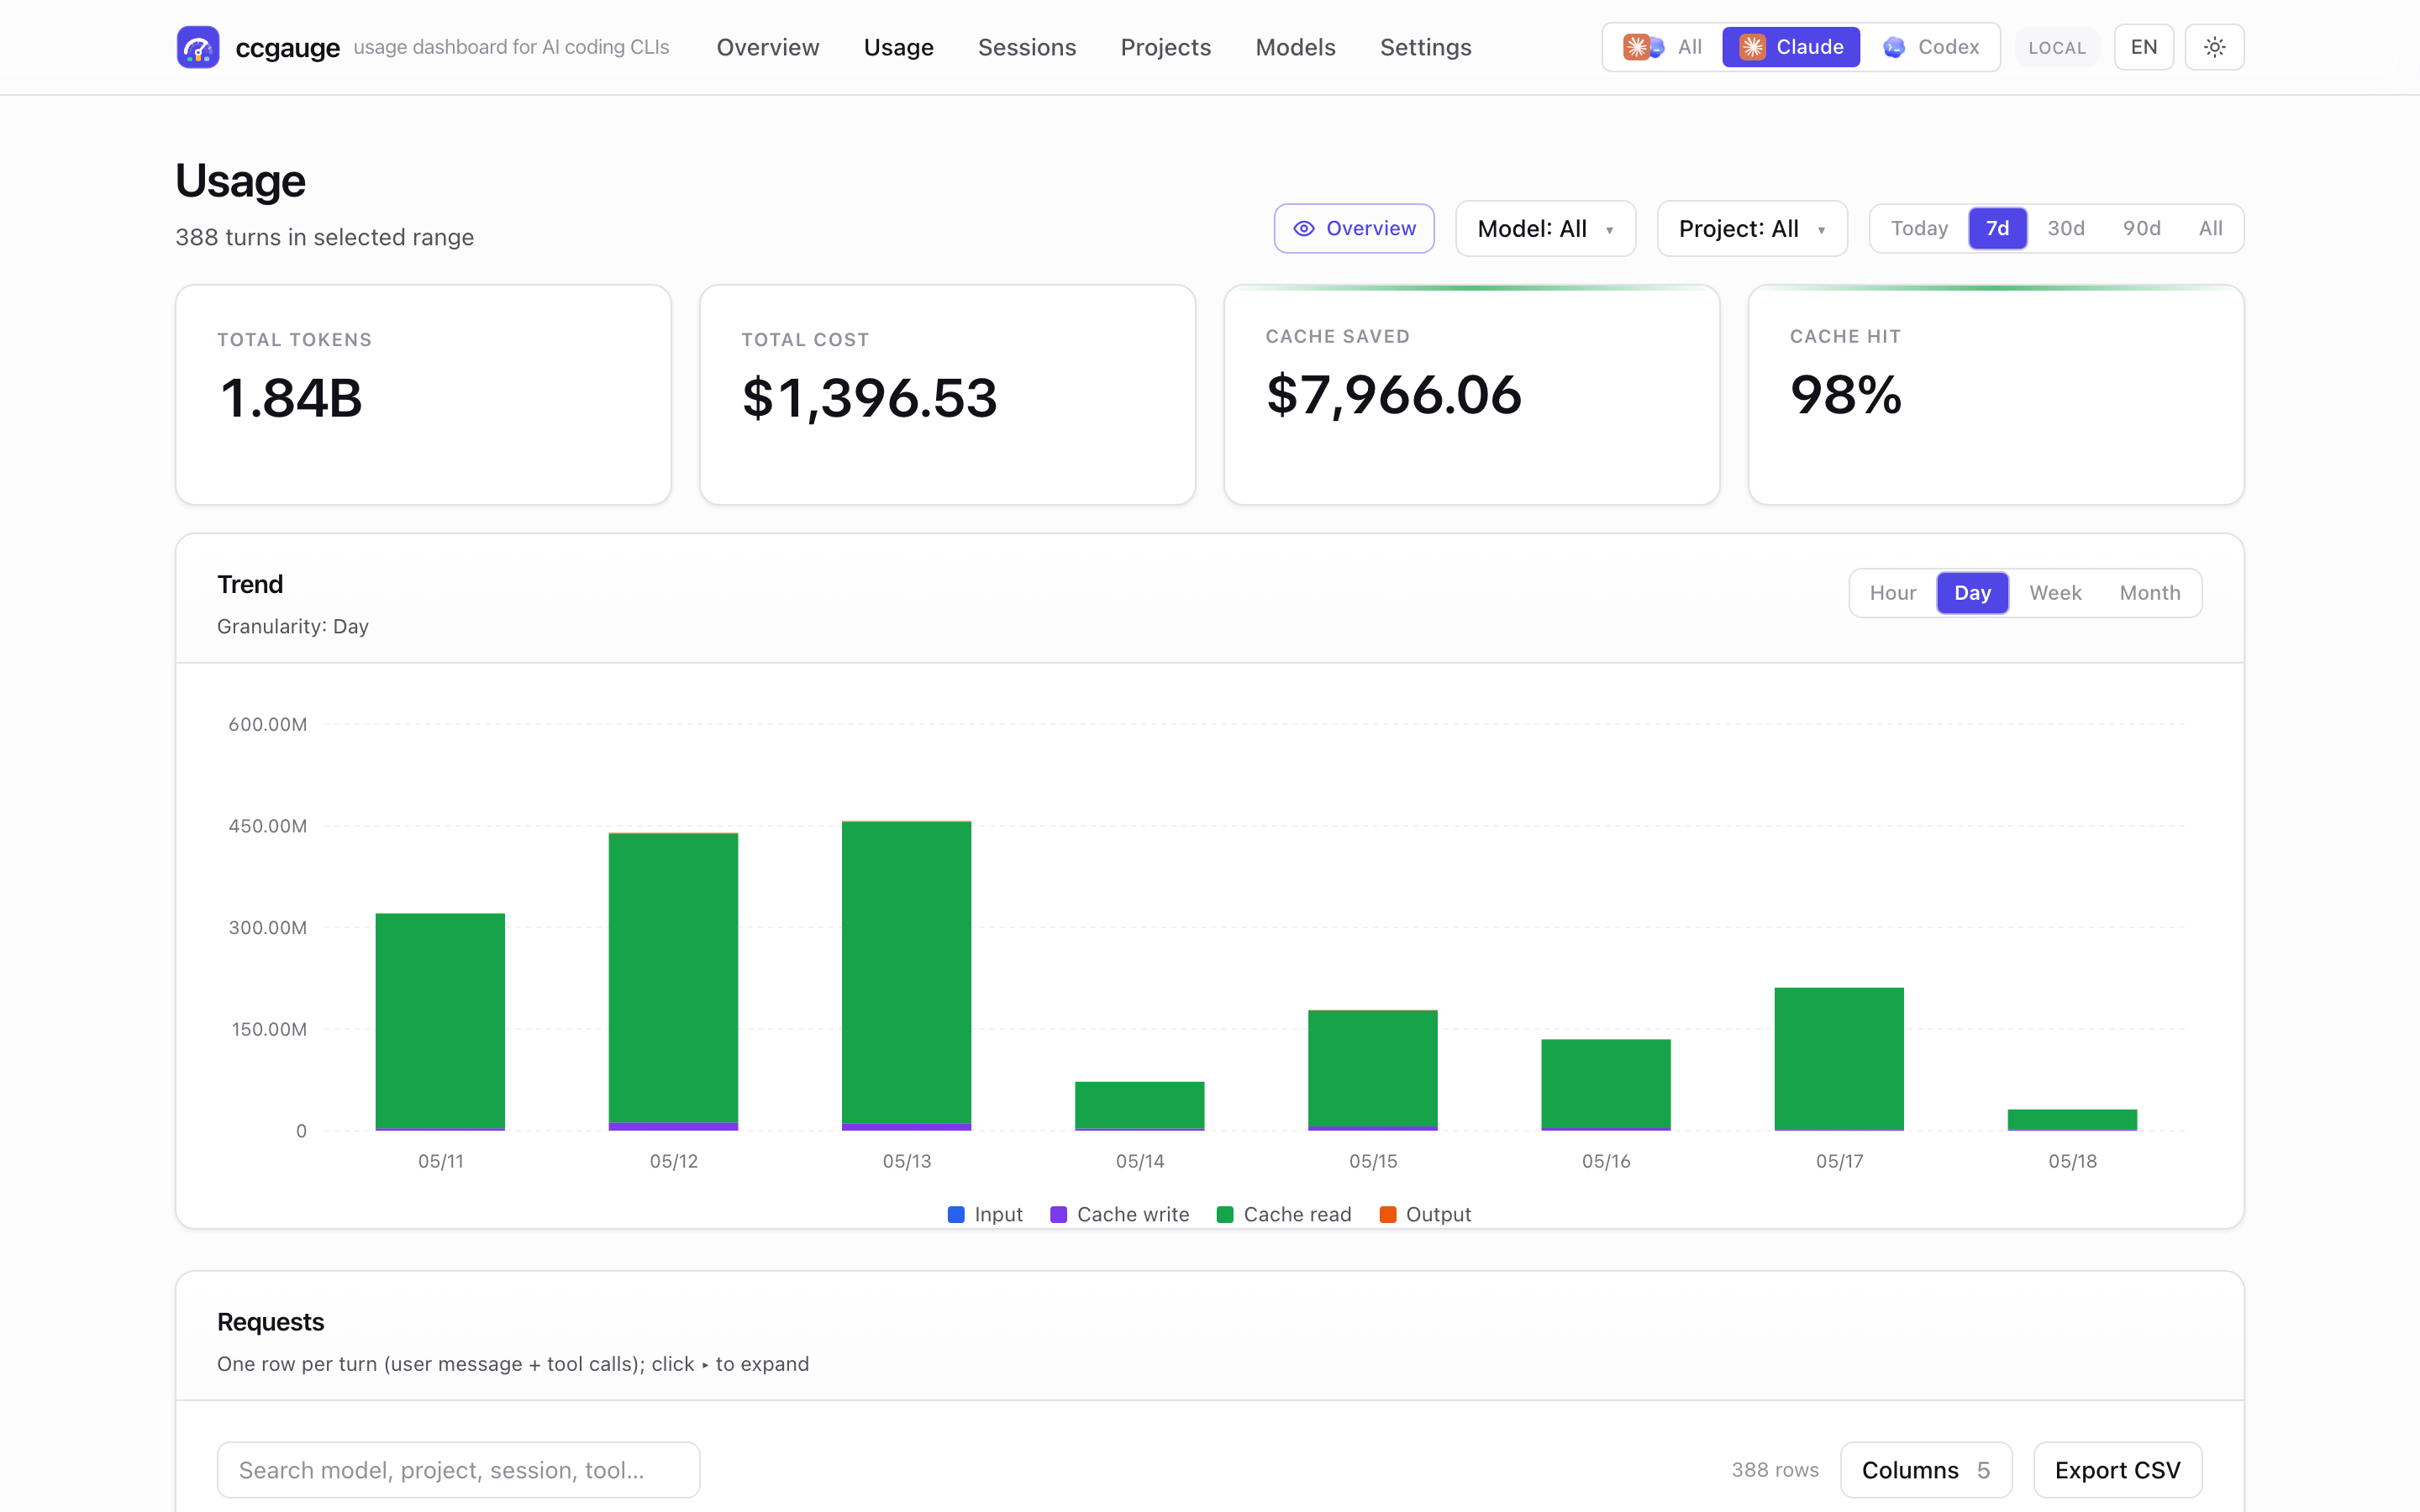Toggle the light/dark theme sun icon
Viewport: 2420px width, 1512px height.
2214,47
